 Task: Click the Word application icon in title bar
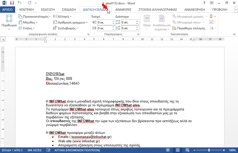point(5,3)
